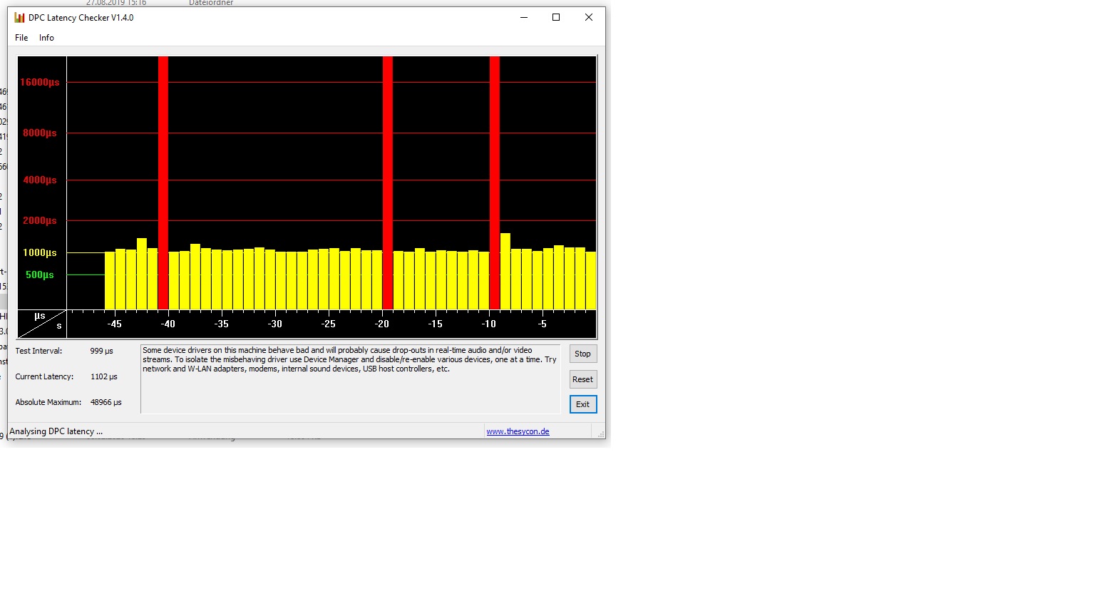Click the 1000µs axis label

[x=40, y=252]
